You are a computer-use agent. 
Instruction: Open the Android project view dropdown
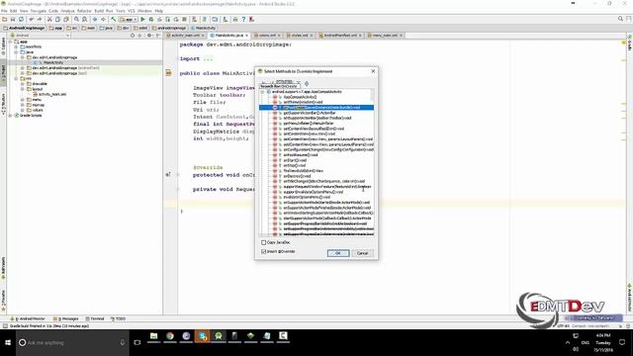(x=40, y=36)
